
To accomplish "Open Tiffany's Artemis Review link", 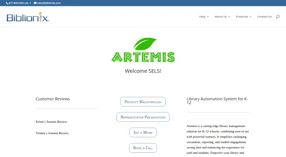I will click(52, 133).
